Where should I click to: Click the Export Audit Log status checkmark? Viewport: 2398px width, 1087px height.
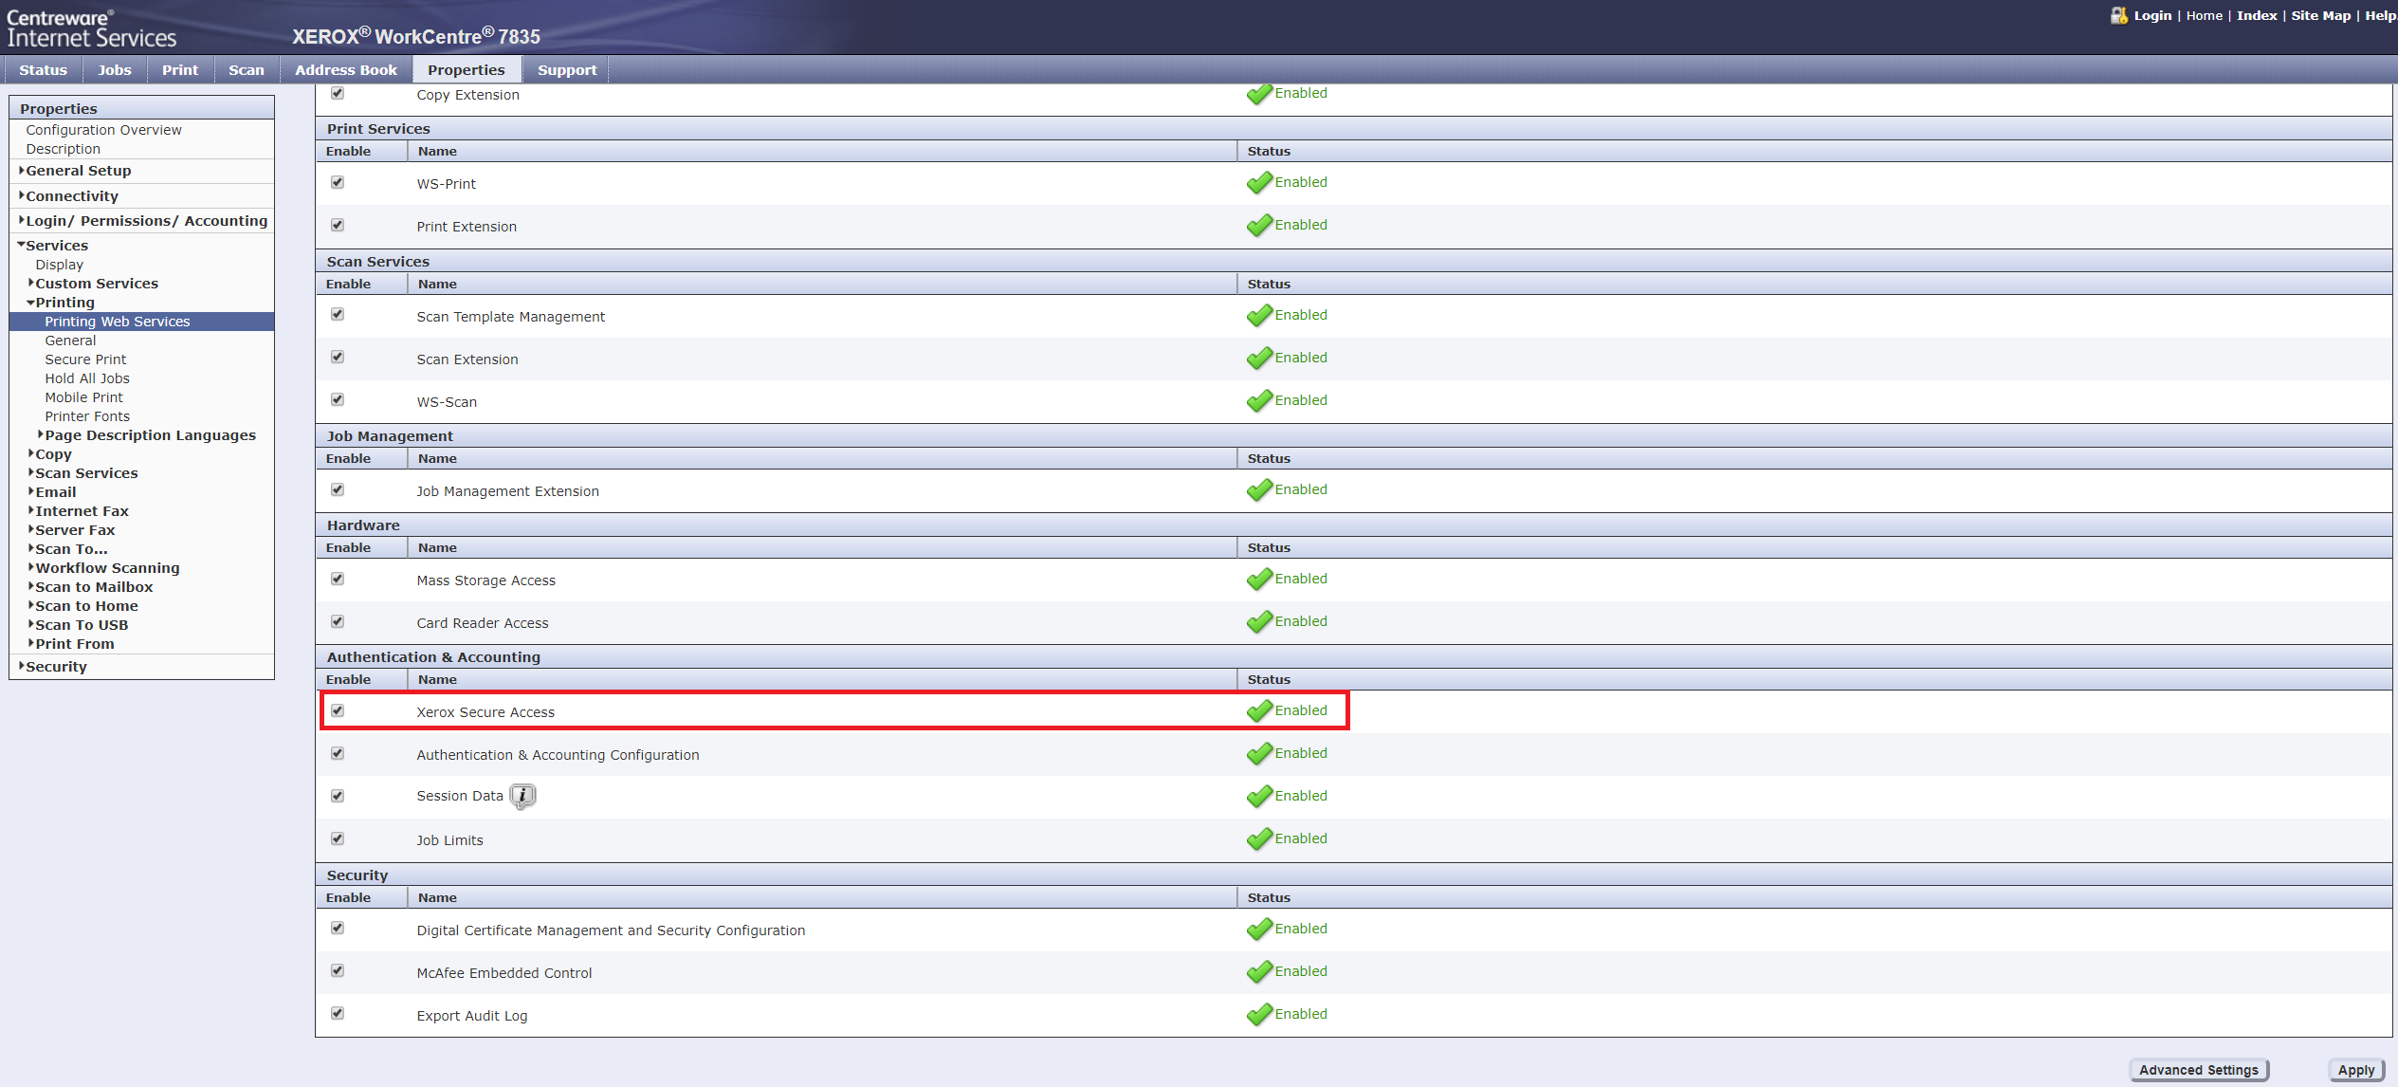tap(1259, 1015)
